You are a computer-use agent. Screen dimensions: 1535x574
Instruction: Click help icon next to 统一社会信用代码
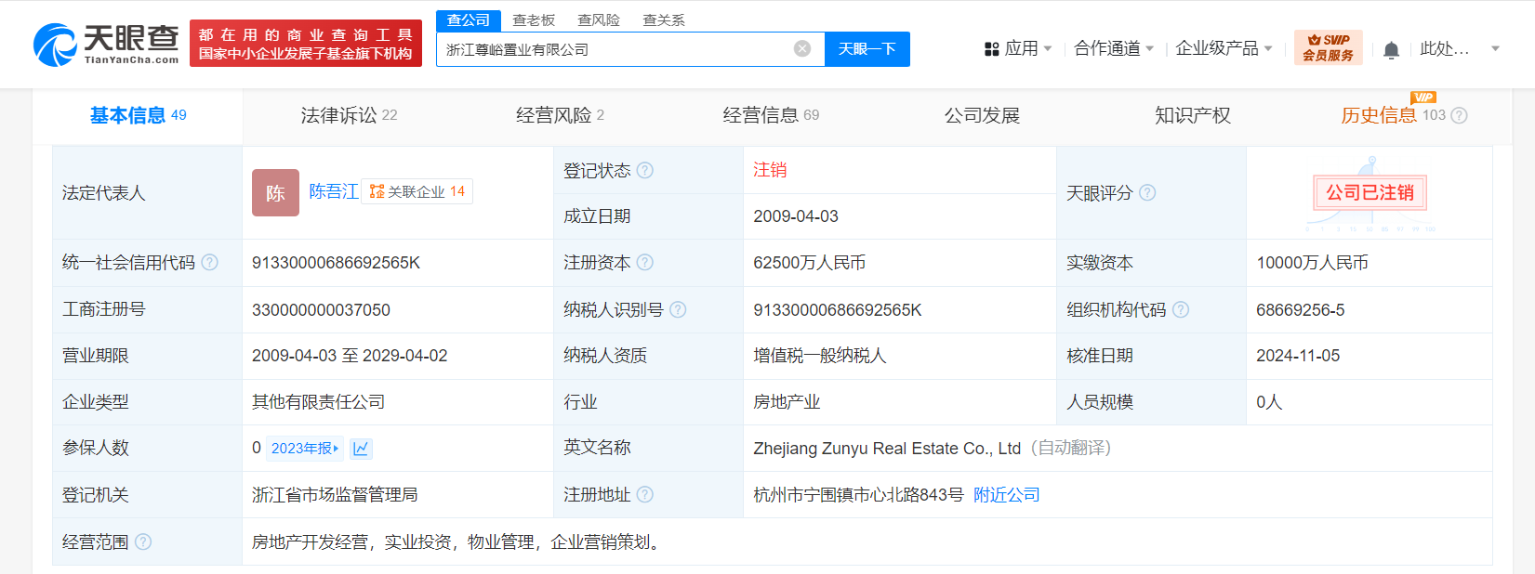(x=209, y=262)
